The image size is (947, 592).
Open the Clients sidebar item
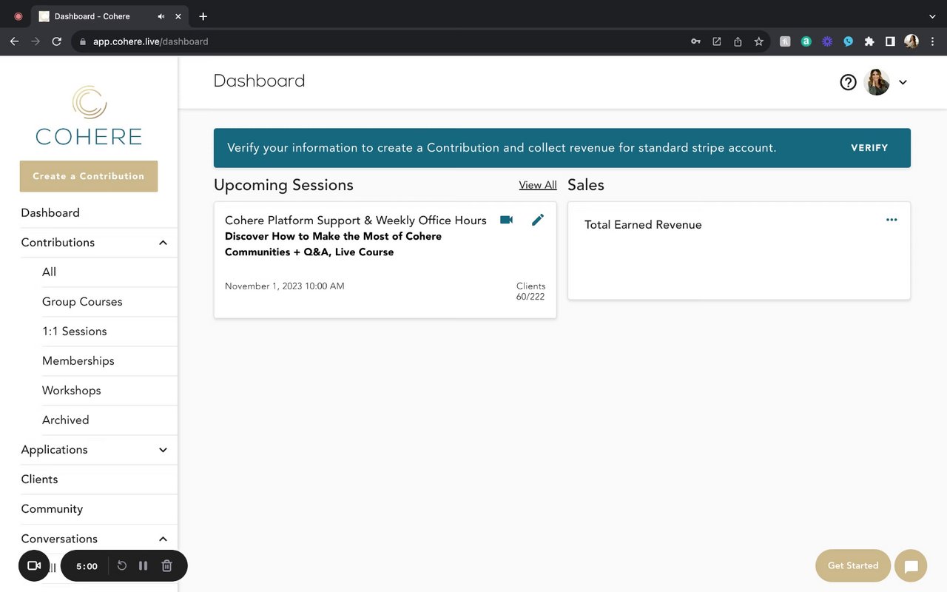pyautogui.click(x=39, y=480)
